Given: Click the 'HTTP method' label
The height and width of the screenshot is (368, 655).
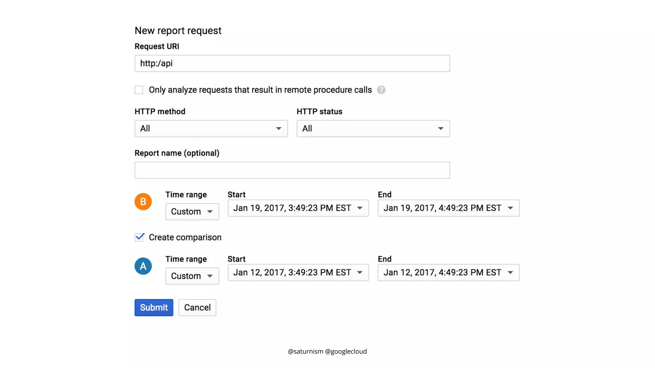Looking at the screenshot, I should point(160,111).
